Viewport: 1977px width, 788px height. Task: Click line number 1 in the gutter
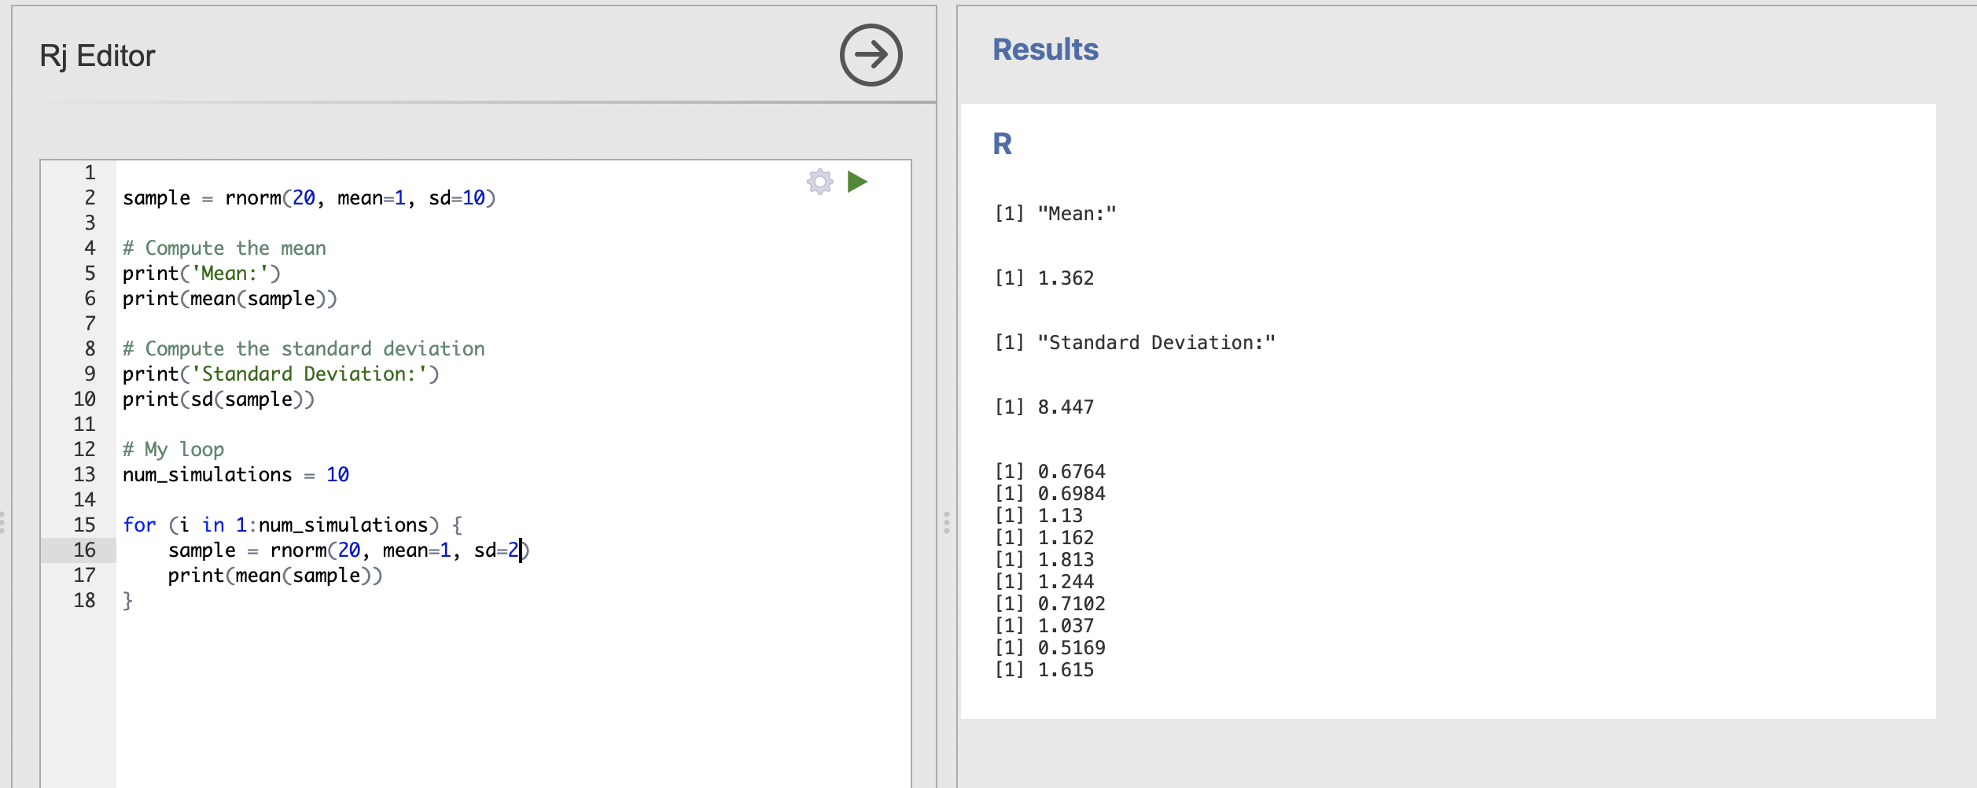(90, 172)
